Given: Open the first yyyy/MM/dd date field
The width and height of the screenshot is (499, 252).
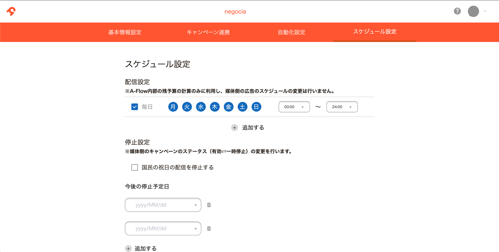Looking at the screenshot, I should click(x=163, y=205).
